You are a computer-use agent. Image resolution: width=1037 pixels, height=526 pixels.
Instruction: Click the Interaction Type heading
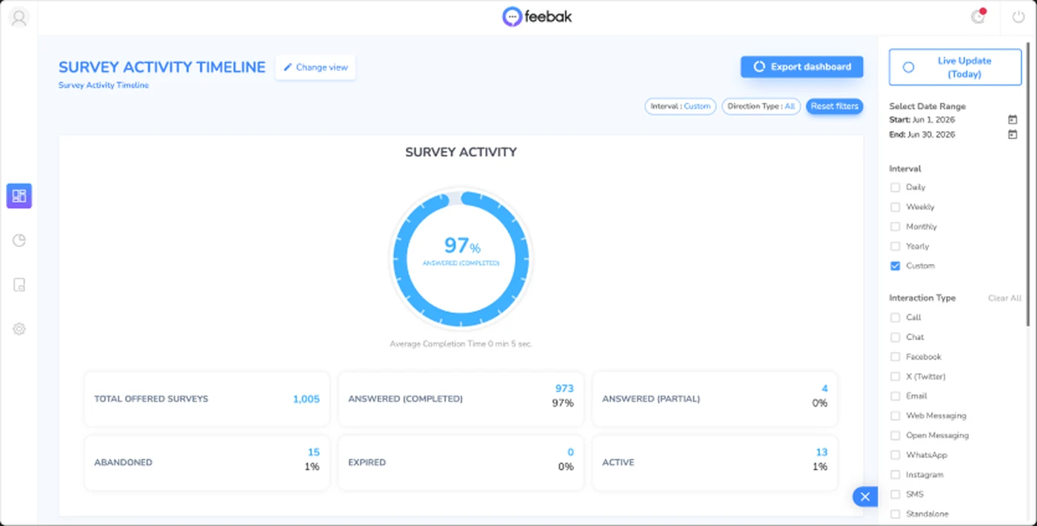coord(922,298)
